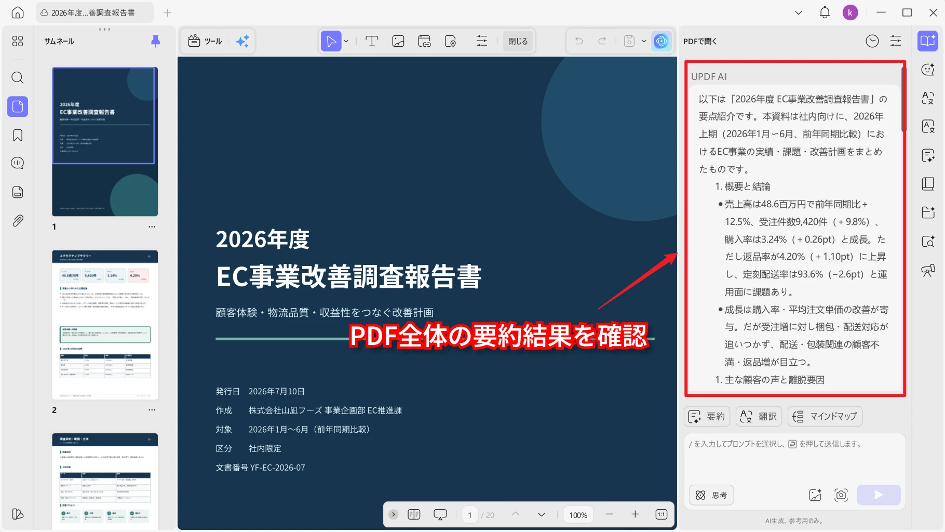Open user account avatar k
Image resolution: width=945 pixels, height=532 pixels.
(x=850, y=12)
